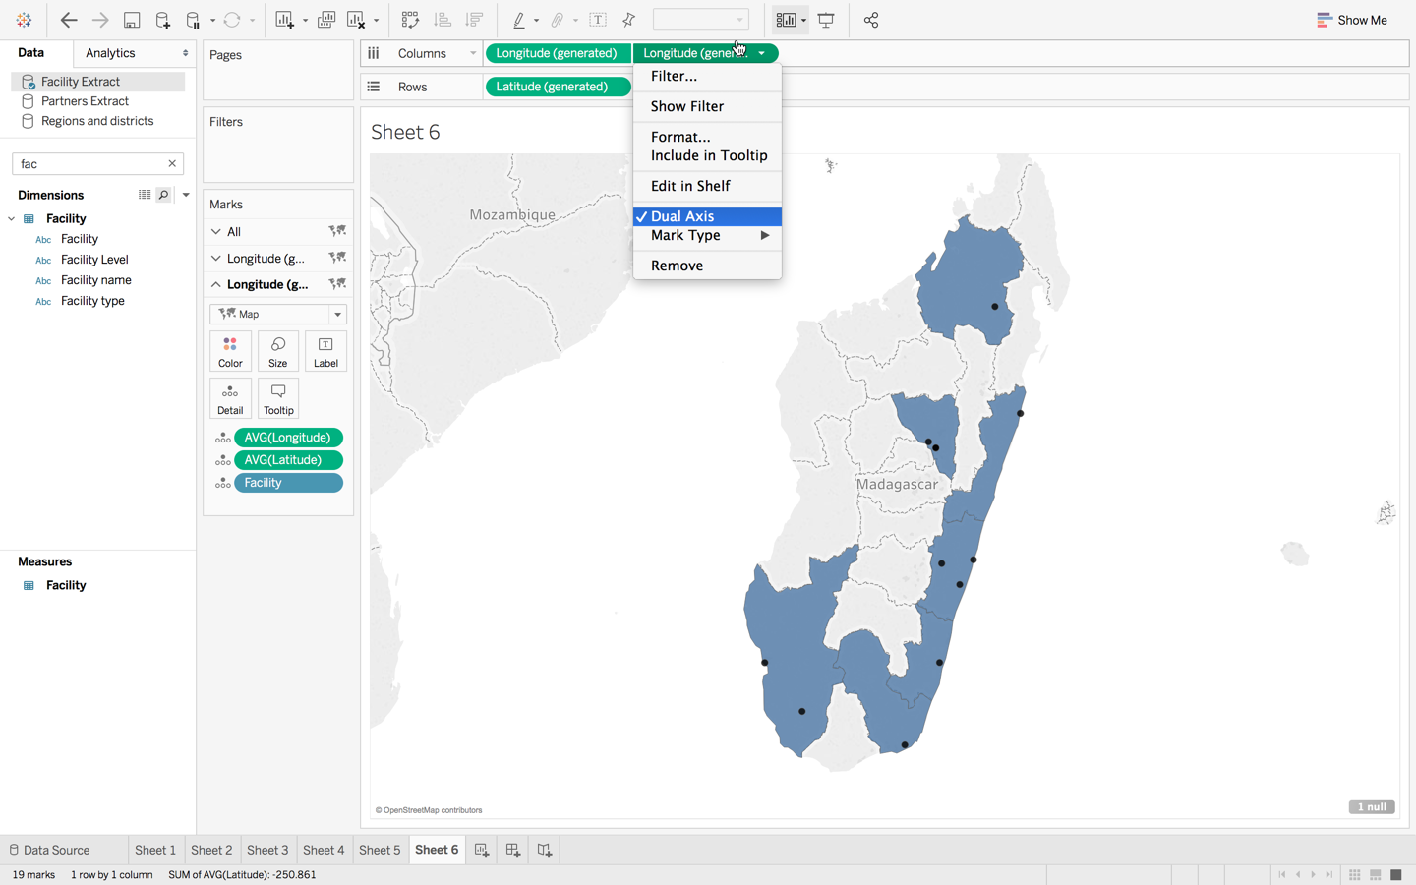Click the Undo arrow in the toolbar
Viewport: 1416px width, 885px height.
68,20
